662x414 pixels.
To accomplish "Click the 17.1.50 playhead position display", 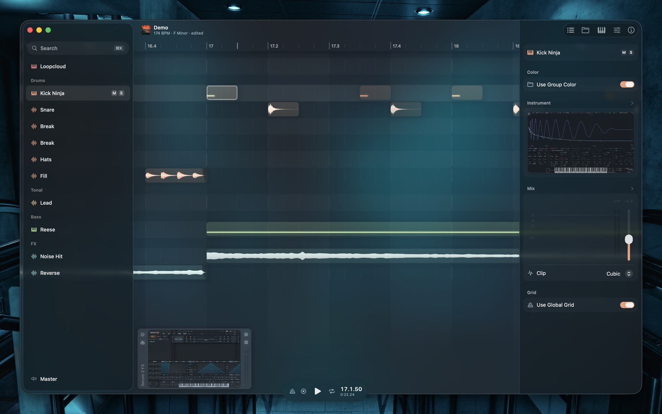I will tap(351, 389).
